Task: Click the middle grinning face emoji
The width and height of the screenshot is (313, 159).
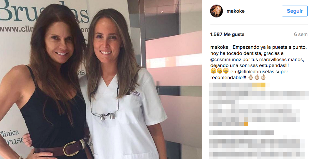Action: coord(219,71)
